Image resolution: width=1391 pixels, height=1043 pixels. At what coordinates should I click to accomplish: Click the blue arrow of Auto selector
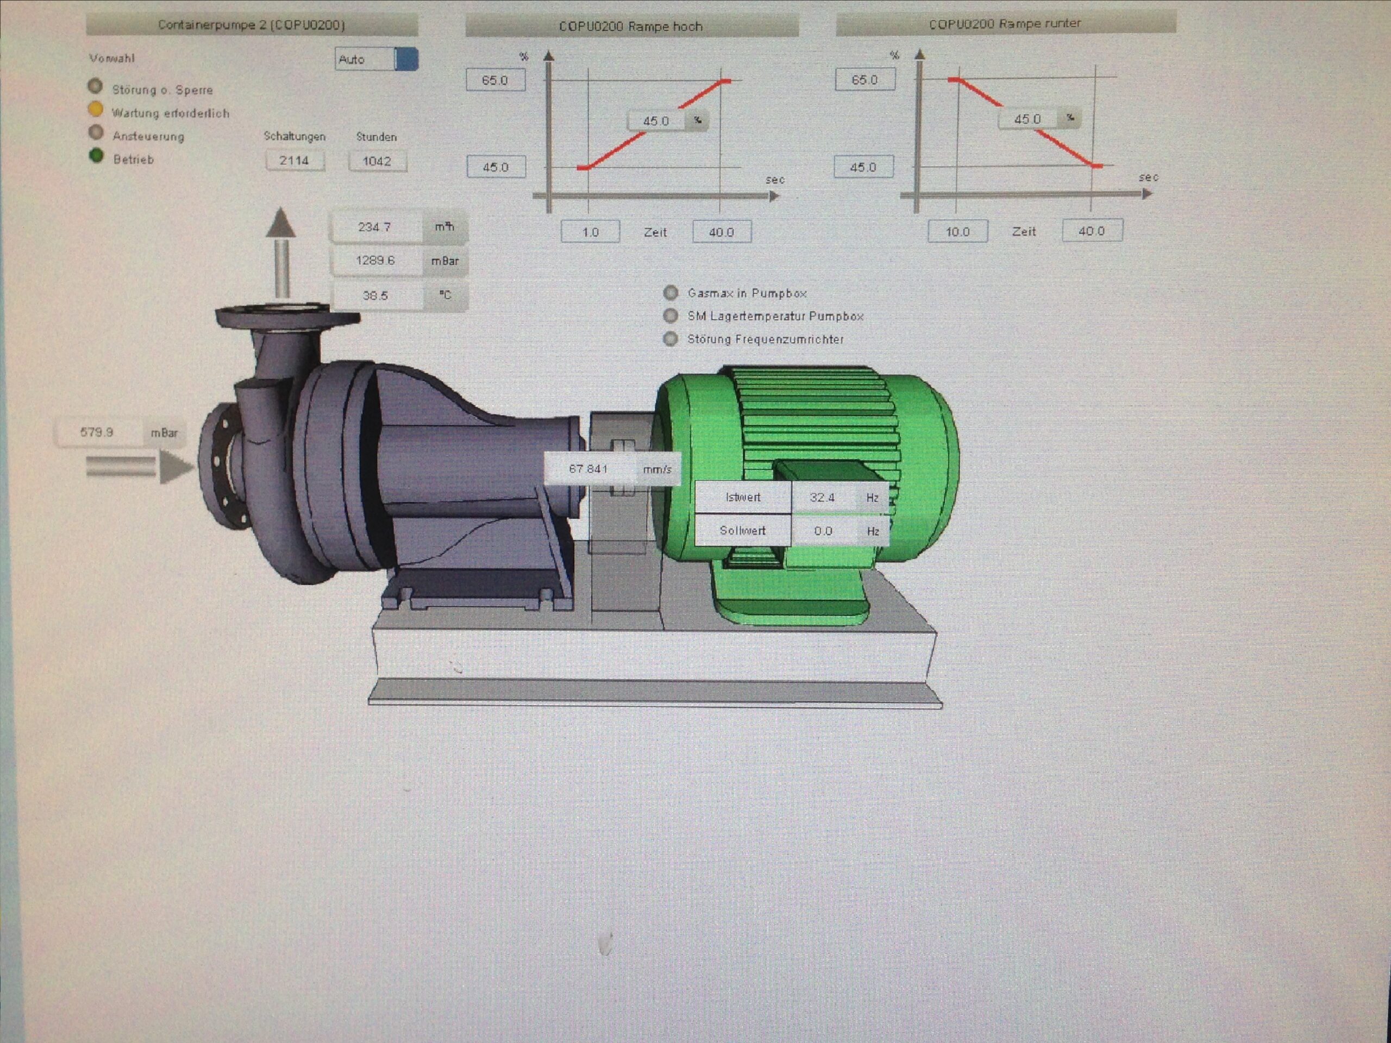pos(407,60)
